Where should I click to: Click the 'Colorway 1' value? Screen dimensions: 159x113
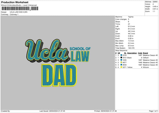click(x=14, y=14)
